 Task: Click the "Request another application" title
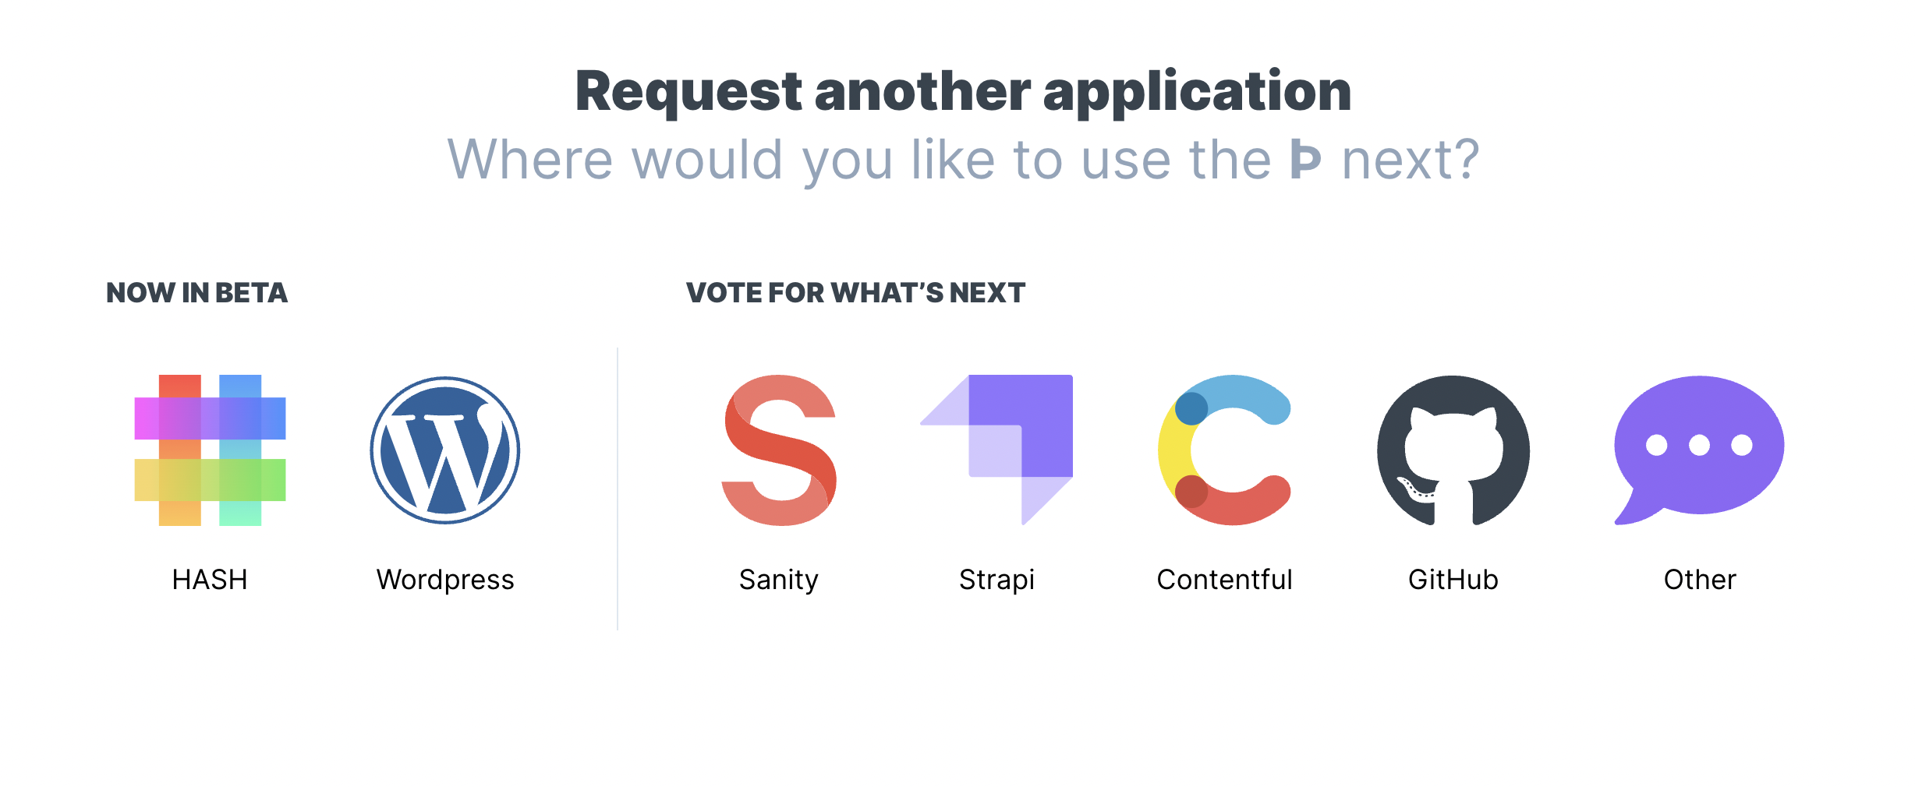pyautogui.click(x=963, y=91)
